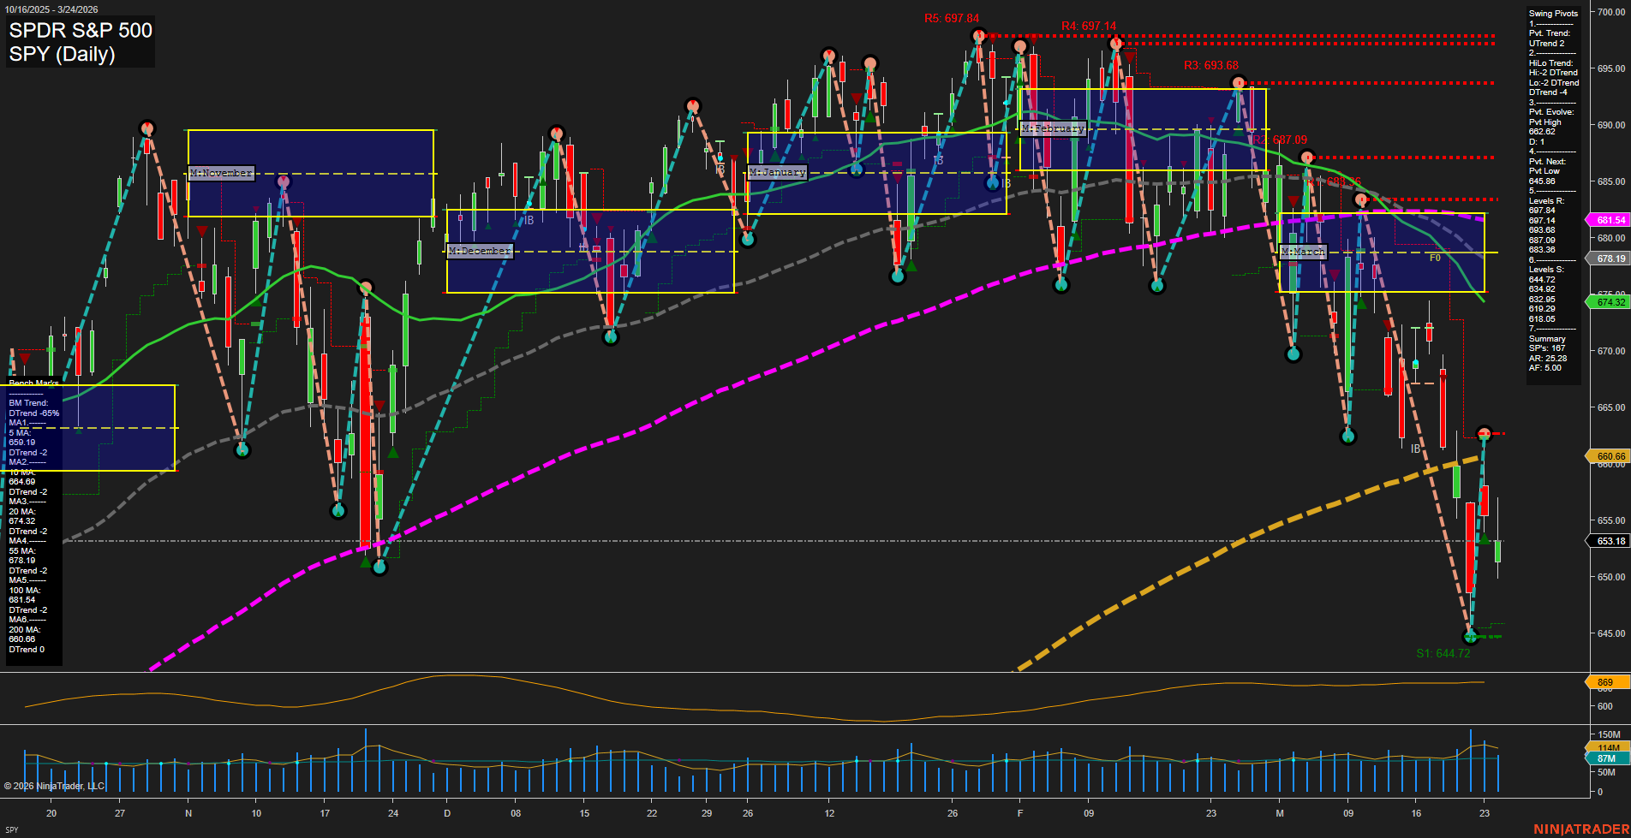Click the Swing Pivots panel heading
Screen dimensions: 1631x838
(1553, 14)
